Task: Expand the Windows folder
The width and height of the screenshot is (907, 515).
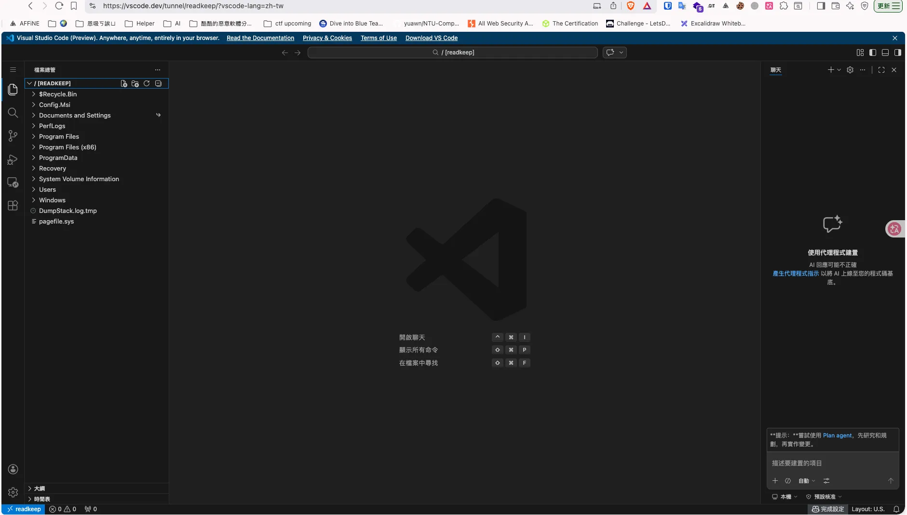Action: pos(96,200)
